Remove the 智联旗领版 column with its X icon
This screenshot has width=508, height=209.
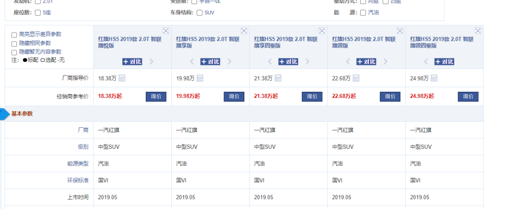(400, 31)
